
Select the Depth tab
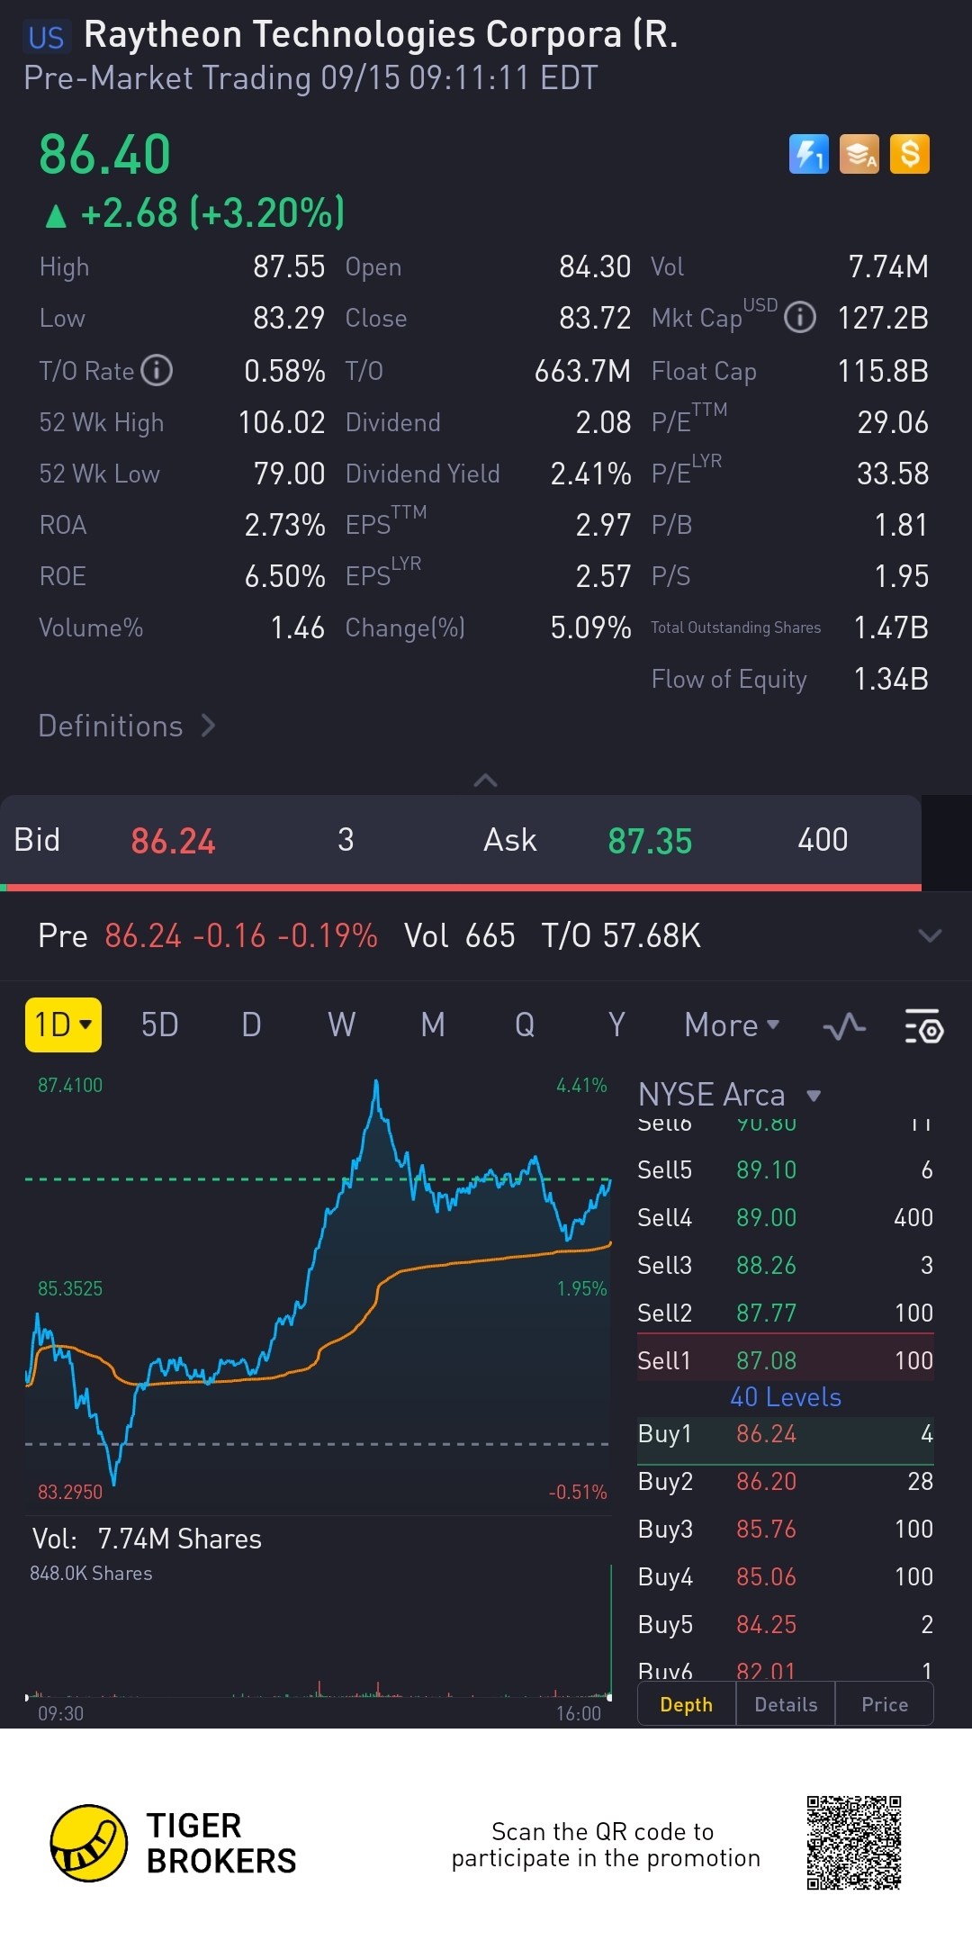click(687, 1704)
